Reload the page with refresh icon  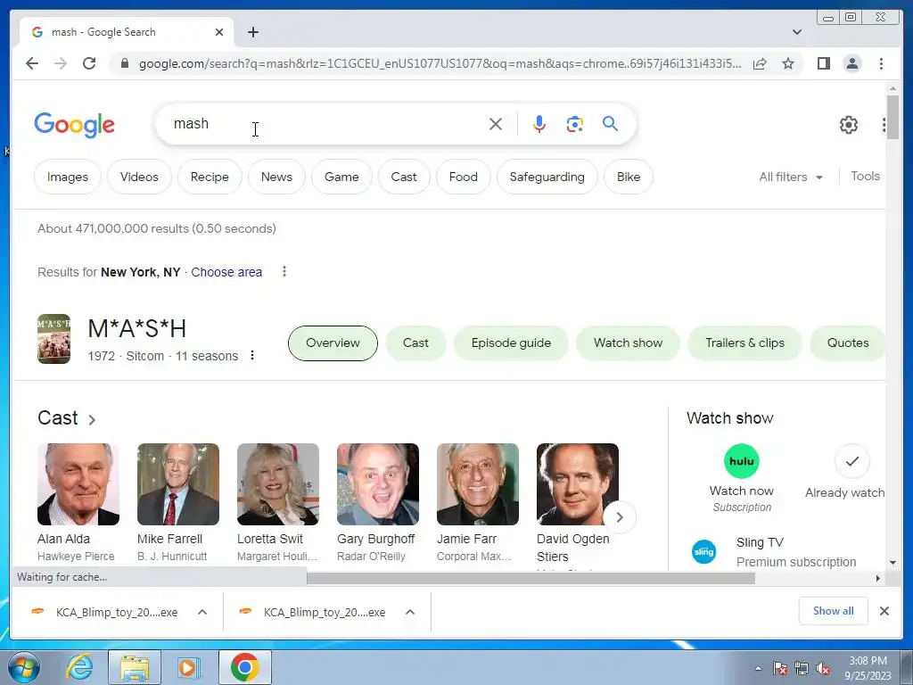click(89, 63)
